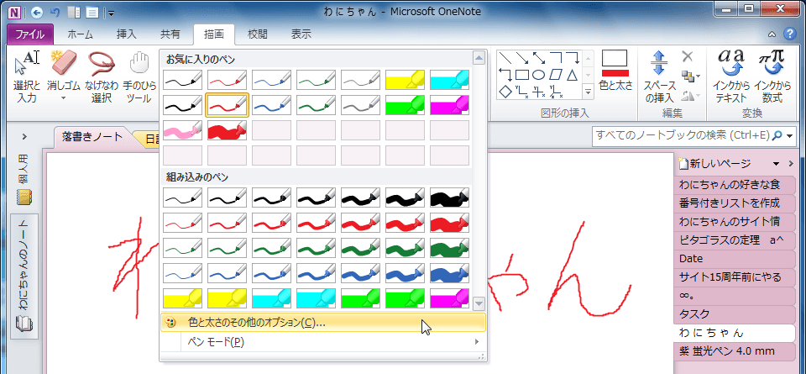The width and height of the screenshot is (806, 374).
Task: Open page 紫 蛍光ペン 4.0 mm
Action: pyautogui.click(x=734, y=351)
